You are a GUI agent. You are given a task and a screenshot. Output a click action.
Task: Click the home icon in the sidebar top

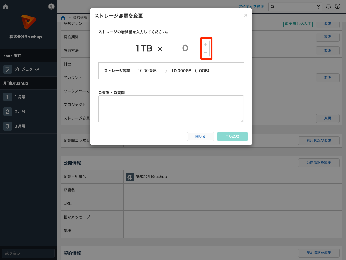click(5, 6)
